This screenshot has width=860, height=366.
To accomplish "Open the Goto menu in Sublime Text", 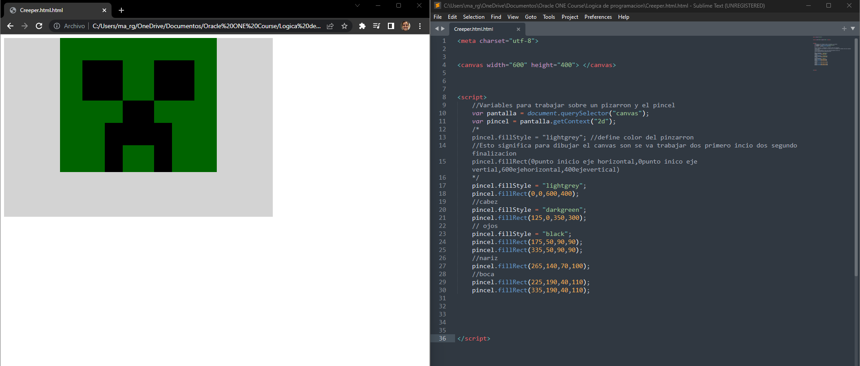I will (x=531, y=17).
